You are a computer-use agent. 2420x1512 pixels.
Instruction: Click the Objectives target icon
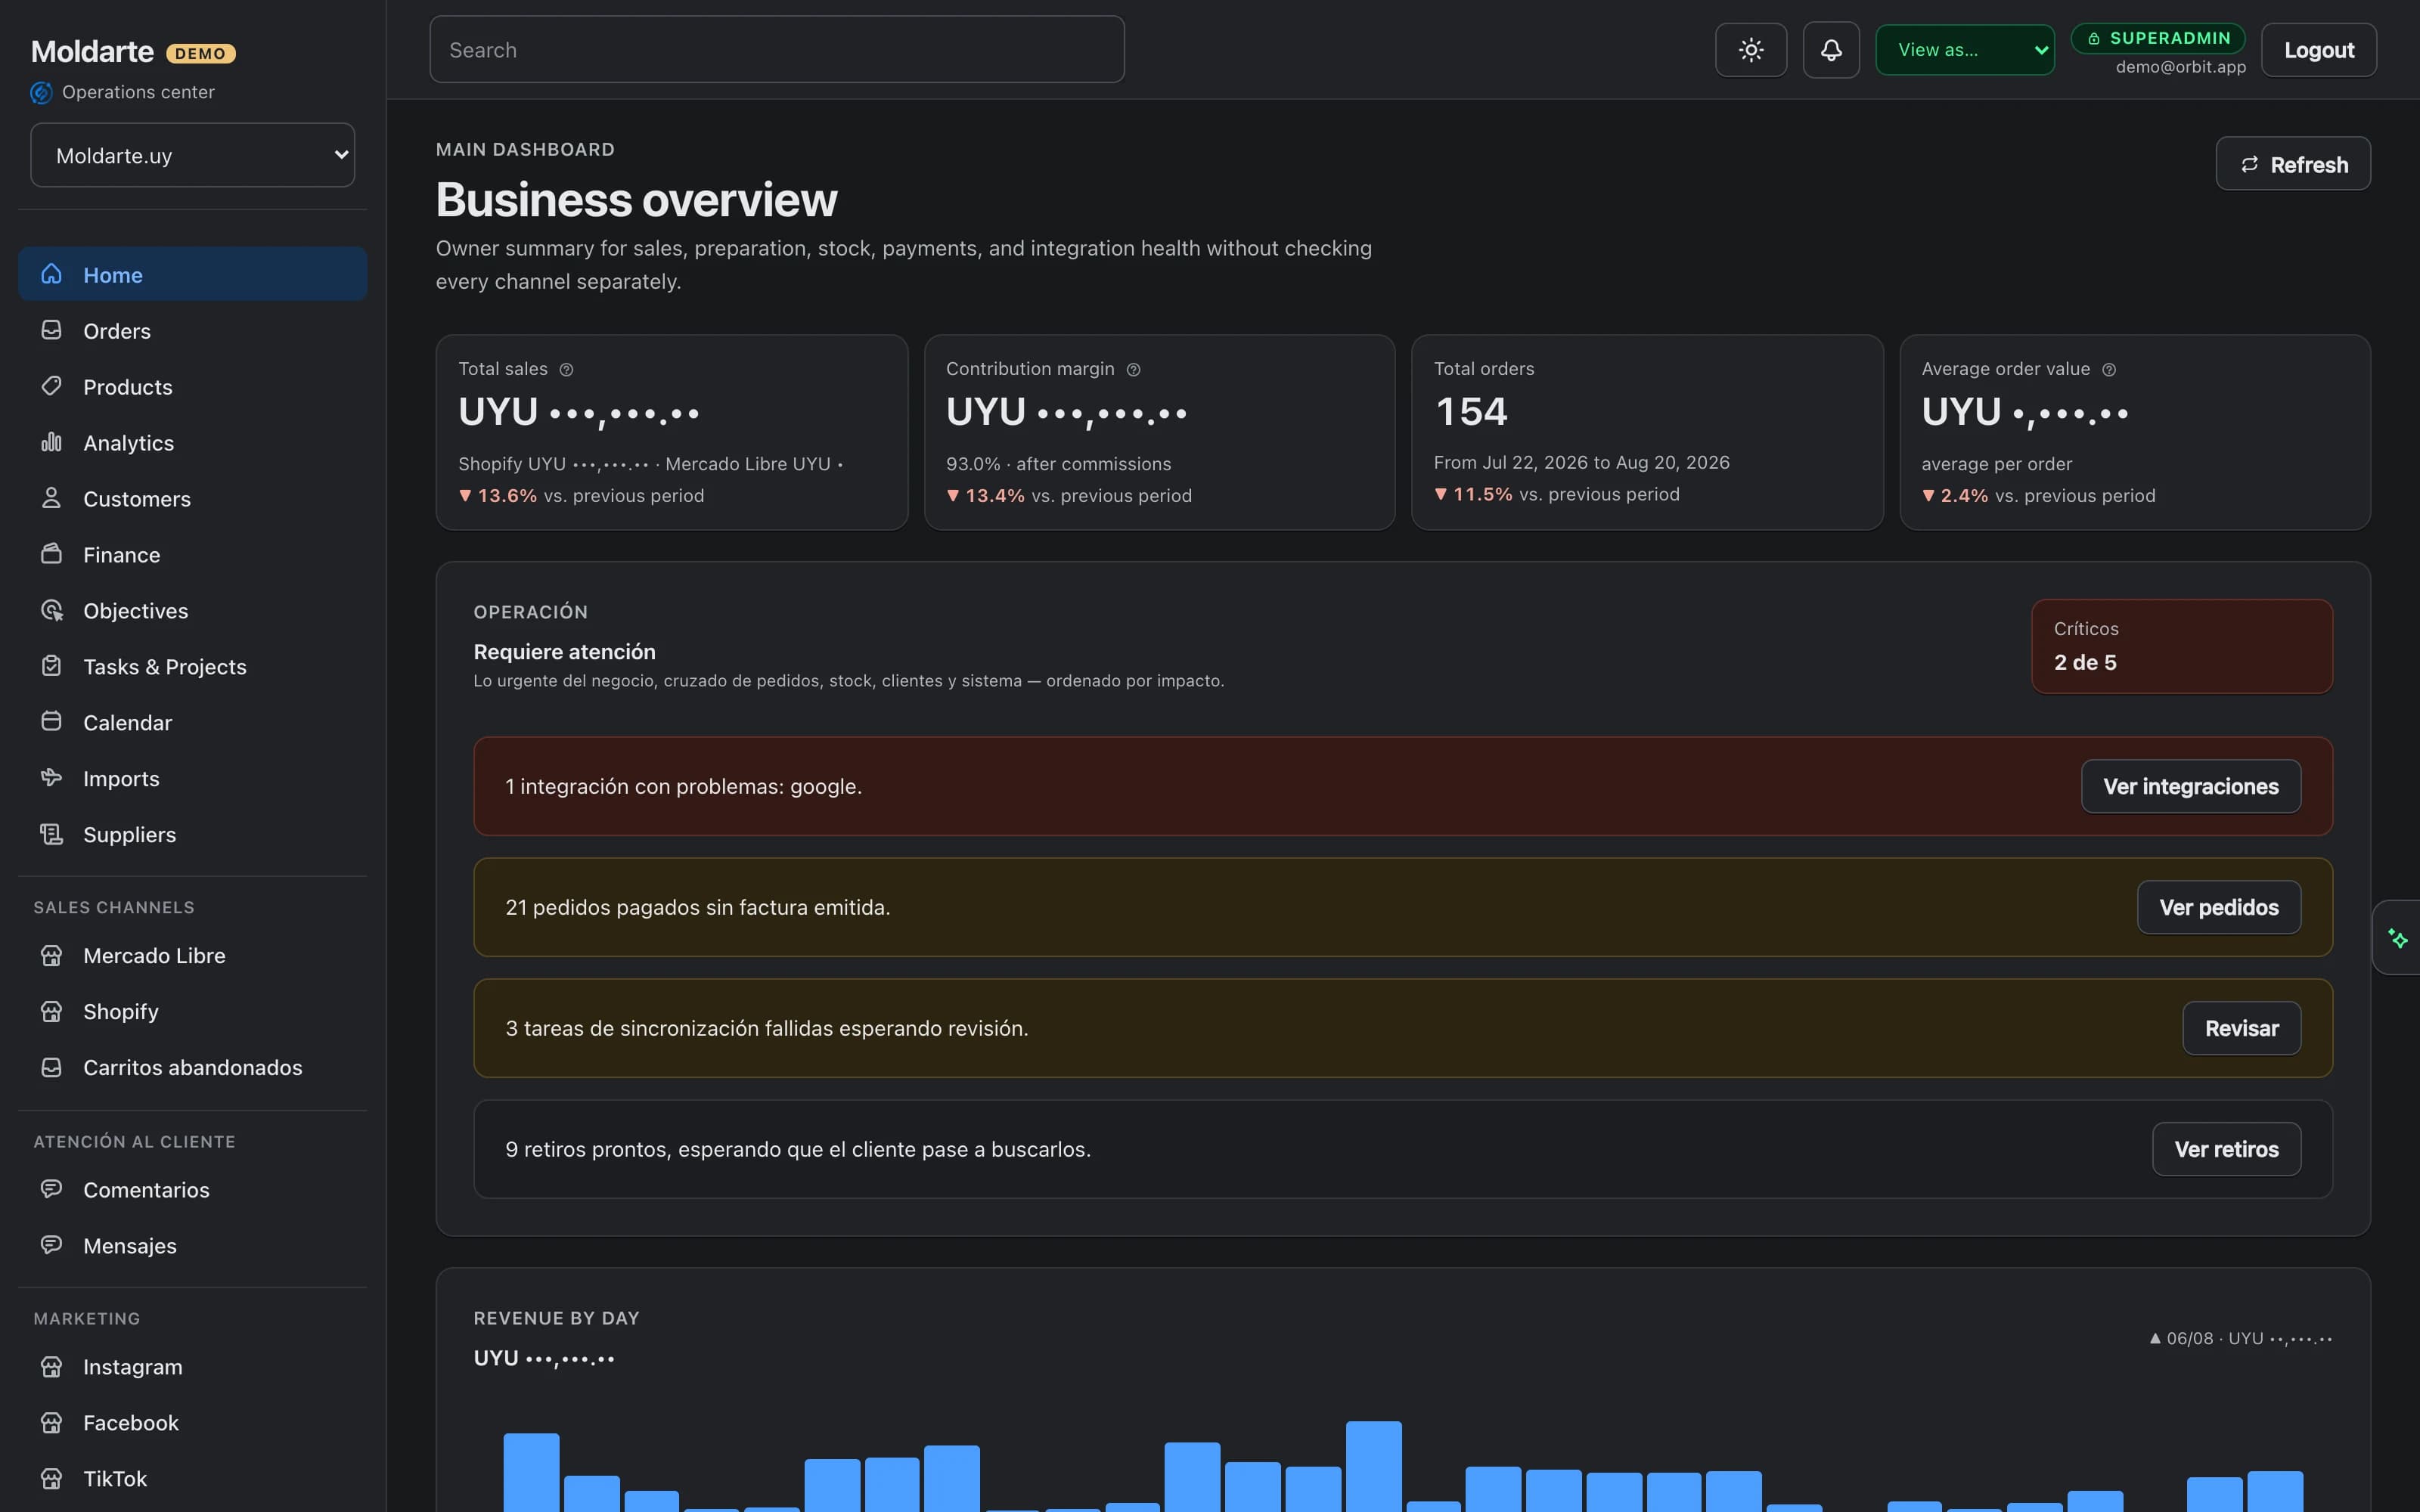click(x=51, y=610)
